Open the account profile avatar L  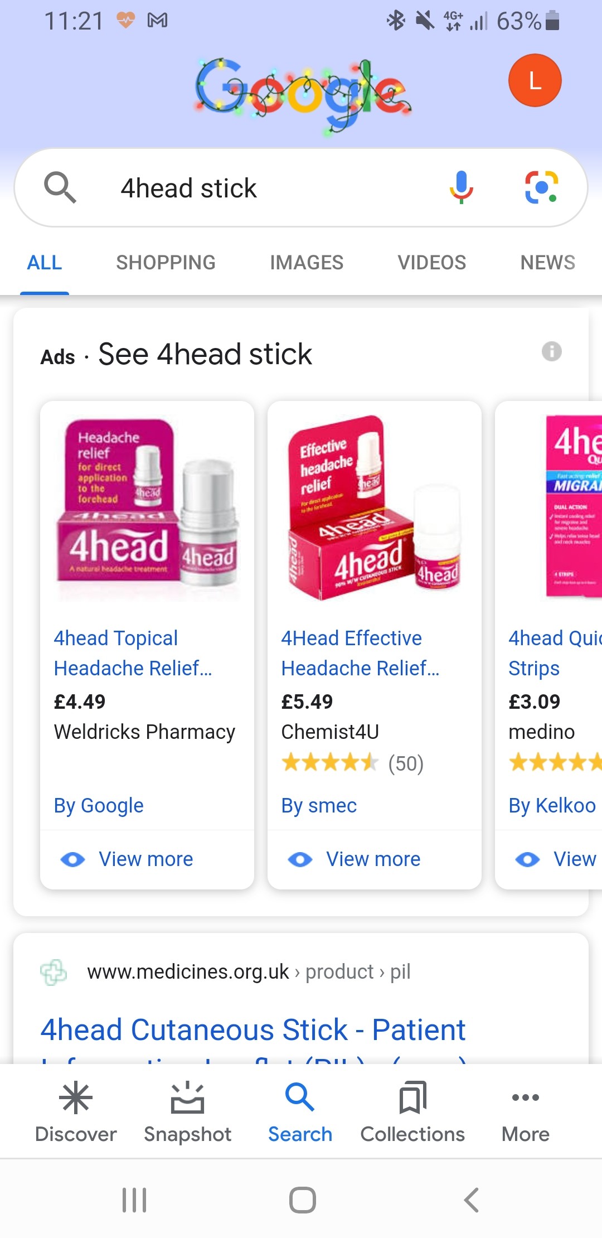(534, 80)
